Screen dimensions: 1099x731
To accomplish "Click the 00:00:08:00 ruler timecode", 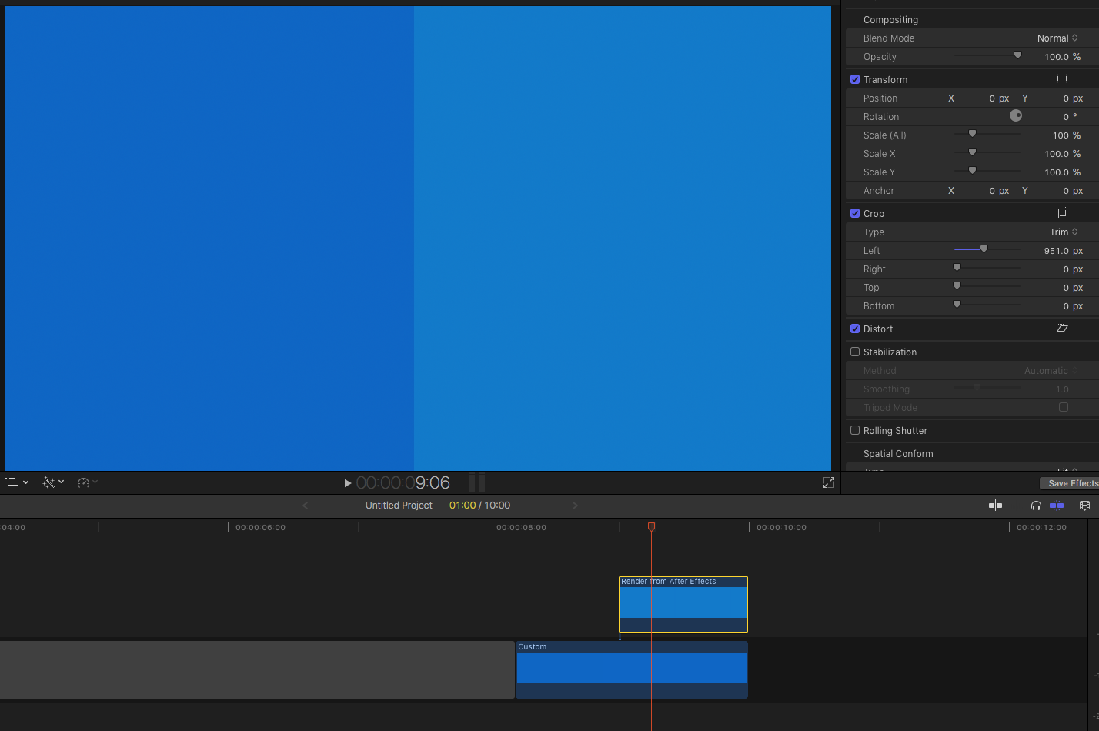I will coord(521,528).
